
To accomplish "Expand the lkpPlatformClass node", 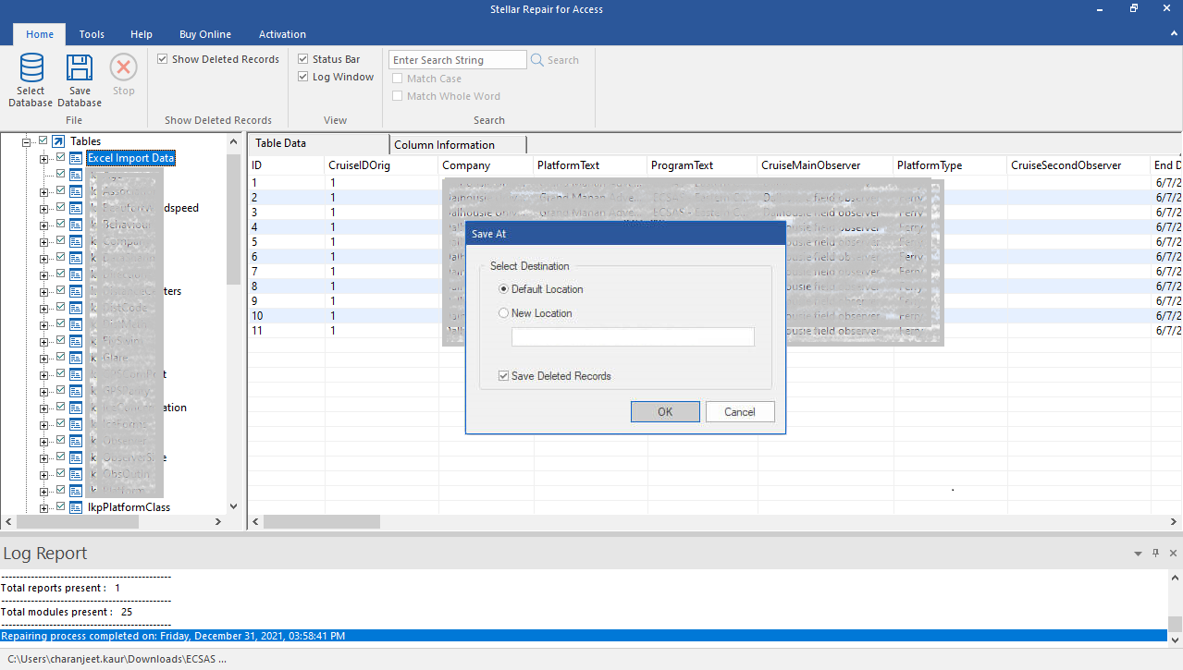I will 44,507.
